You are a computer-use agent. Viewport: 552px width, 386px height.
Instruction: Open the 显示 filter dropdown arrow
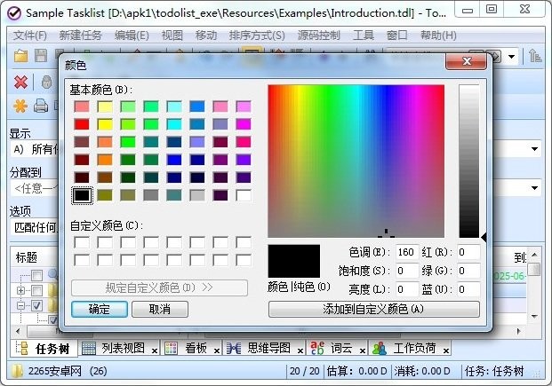pyautogui.click(x=535, y=149)
